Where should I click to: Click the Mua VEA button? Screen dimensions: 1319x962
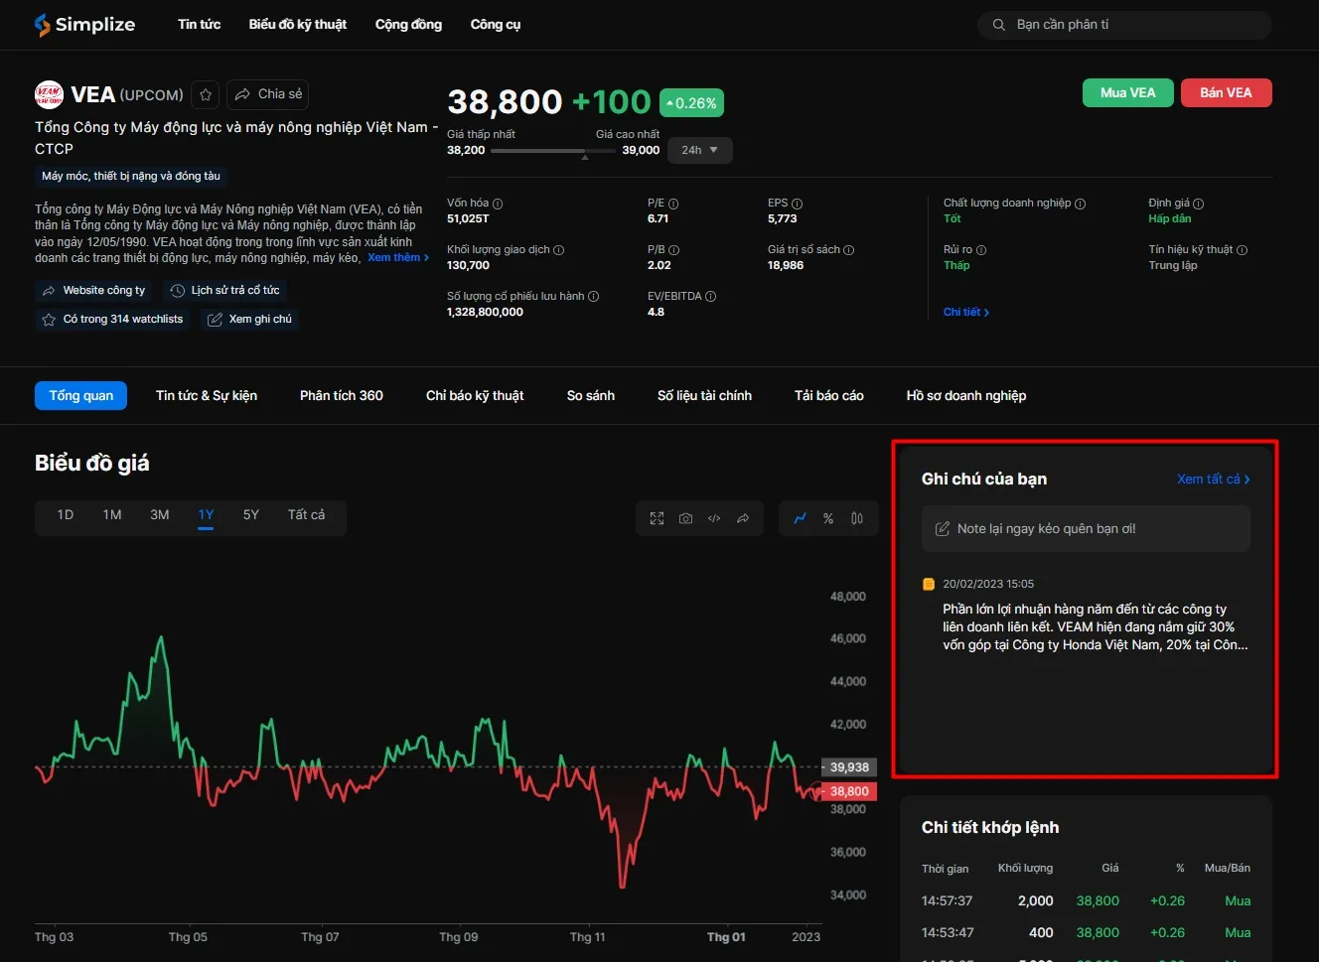(x=1128, y=92)
